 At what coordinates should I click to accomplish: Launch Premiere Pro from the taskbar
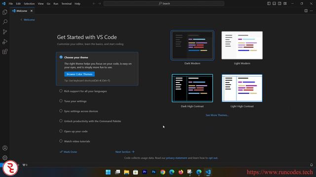145,172
